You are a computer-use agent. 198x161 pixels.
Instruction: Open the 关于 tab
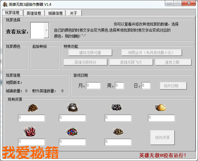coord(73,13)
